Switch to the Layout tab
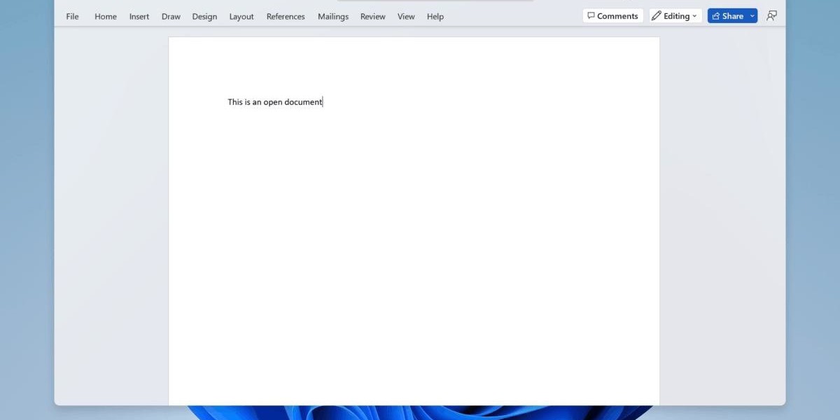This screenshot has height=420, width=840. (241, 17)
